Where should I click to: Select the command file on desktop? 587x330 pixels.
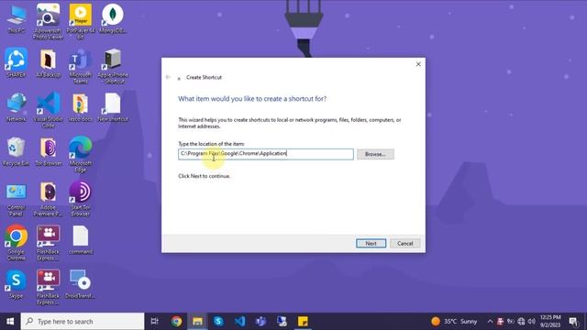coord(81,240)
